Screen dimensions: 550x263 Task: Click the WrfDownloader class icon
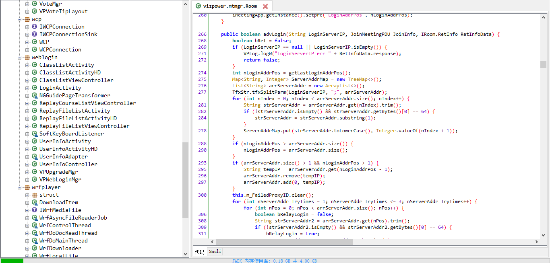[34, 248]
